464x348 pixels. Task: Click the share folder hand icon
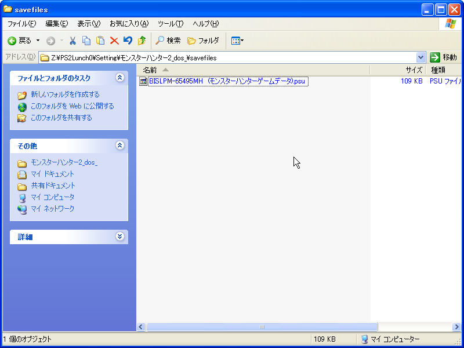pos(22,118)
